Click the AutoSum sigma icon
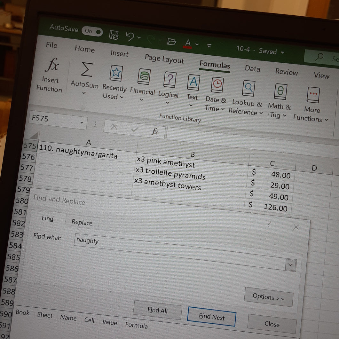Screen dimensions: 339x339 pos(87,70)
